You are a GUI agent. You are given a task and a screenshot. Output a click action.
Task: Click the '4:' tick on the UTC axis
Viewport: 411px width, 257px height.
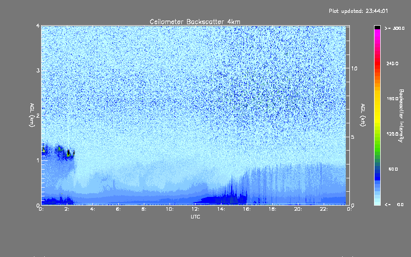(92, 209)
